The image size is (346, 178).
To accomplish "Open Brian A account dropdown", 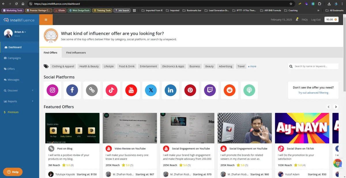I will click(x=20, y=32).
